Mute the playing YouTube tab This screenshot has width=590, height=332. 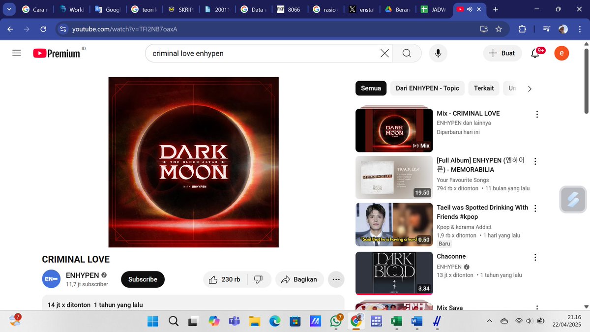470,9
